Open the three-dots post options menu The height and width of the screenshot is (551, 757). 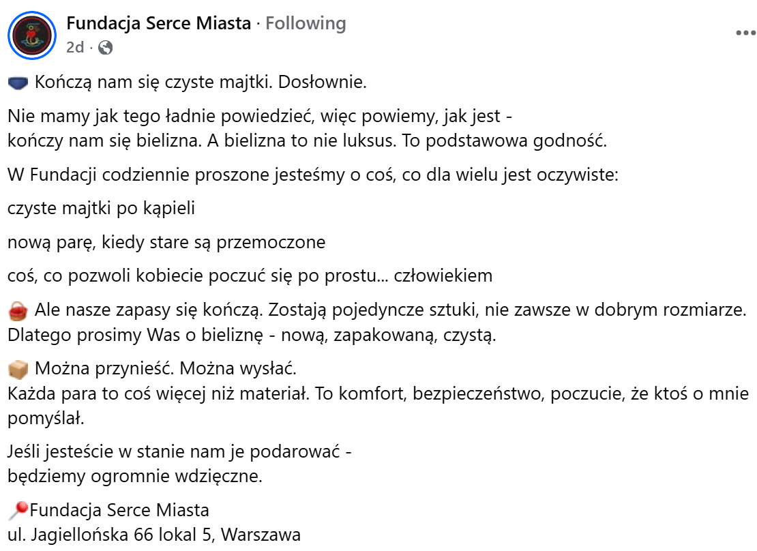(745, 33)
